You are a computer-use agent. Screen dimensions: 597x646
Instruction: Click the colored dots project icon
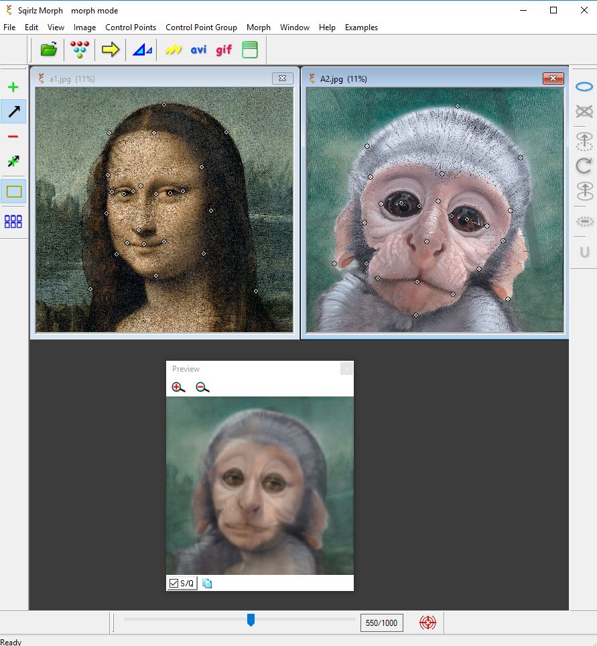pyautogui.click(x=80, y=50)
